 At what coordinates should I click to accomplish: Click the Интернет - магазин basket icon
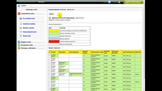tap(21, 28)
